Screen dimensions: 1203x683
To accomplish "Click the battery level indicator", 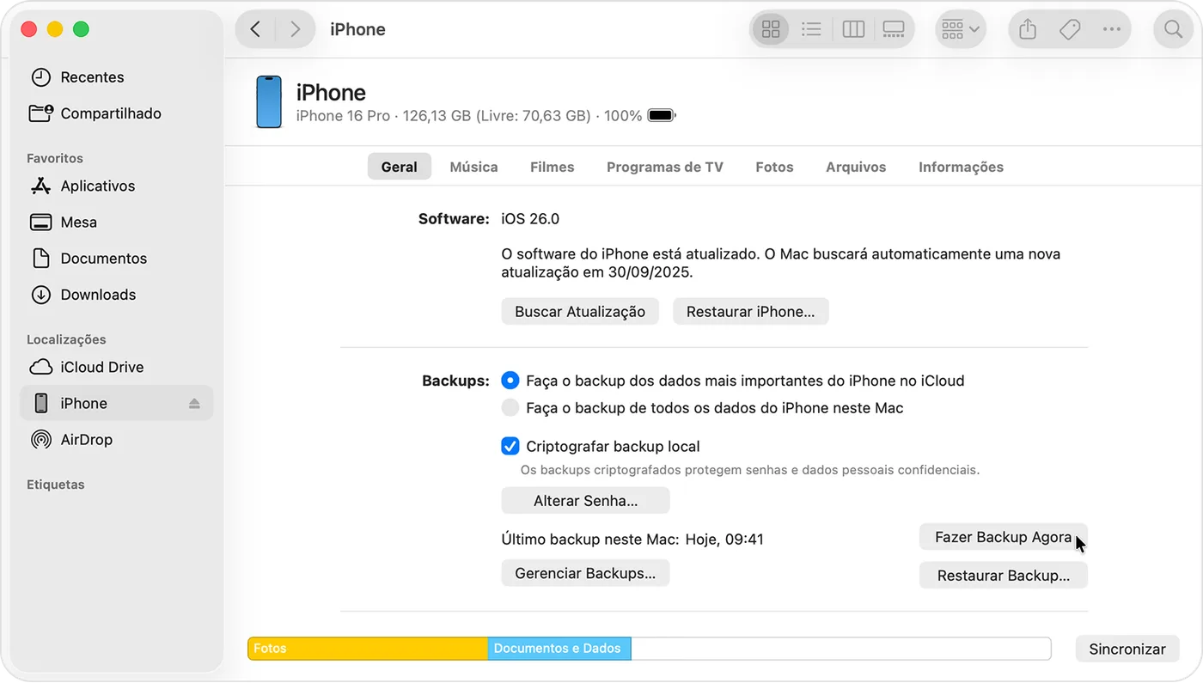I will [x=662, y=115].
